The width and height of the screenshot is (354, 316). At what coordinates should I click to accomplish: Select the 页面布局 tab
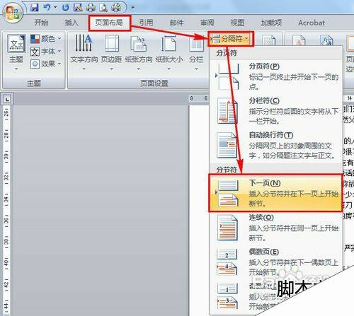pos(109,23)
